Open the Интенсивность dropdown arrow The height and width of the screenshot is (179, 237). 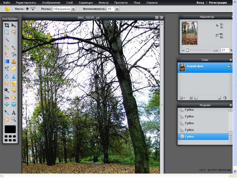point(117,9)
